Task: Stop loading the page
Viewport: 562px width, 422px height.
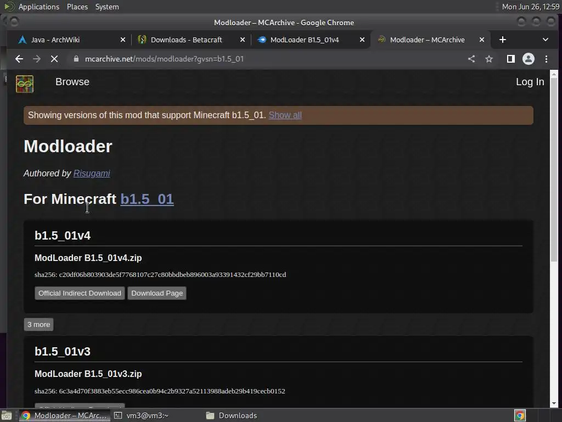Action: click(x=54, y=59)
